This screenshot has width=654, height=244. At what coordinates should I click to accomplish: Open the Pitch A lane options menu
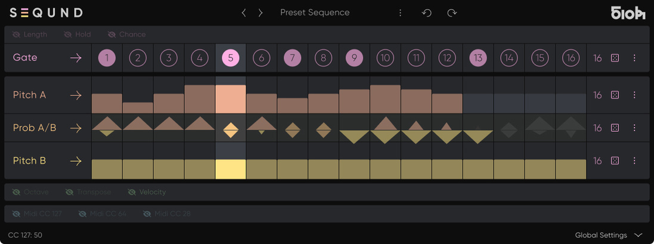point(634,95)
